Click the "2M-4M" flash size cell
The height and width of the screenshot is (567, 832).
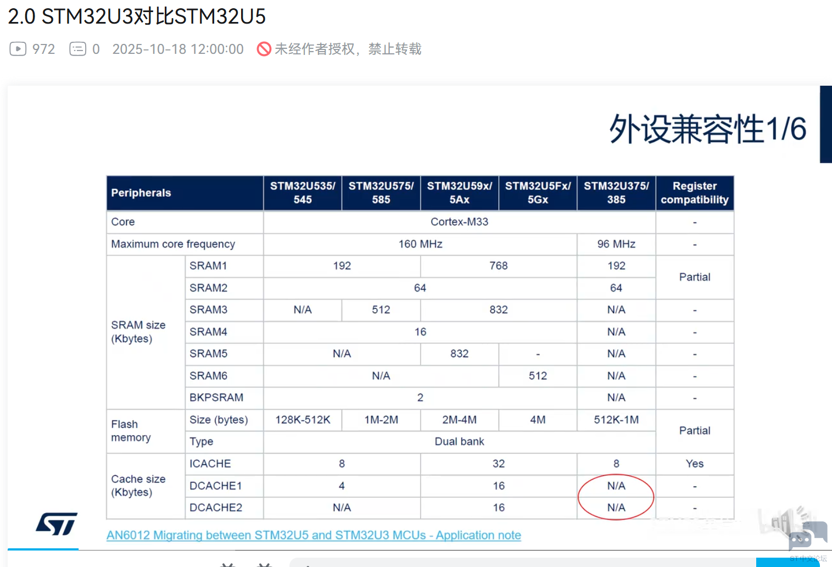point(460,420)
